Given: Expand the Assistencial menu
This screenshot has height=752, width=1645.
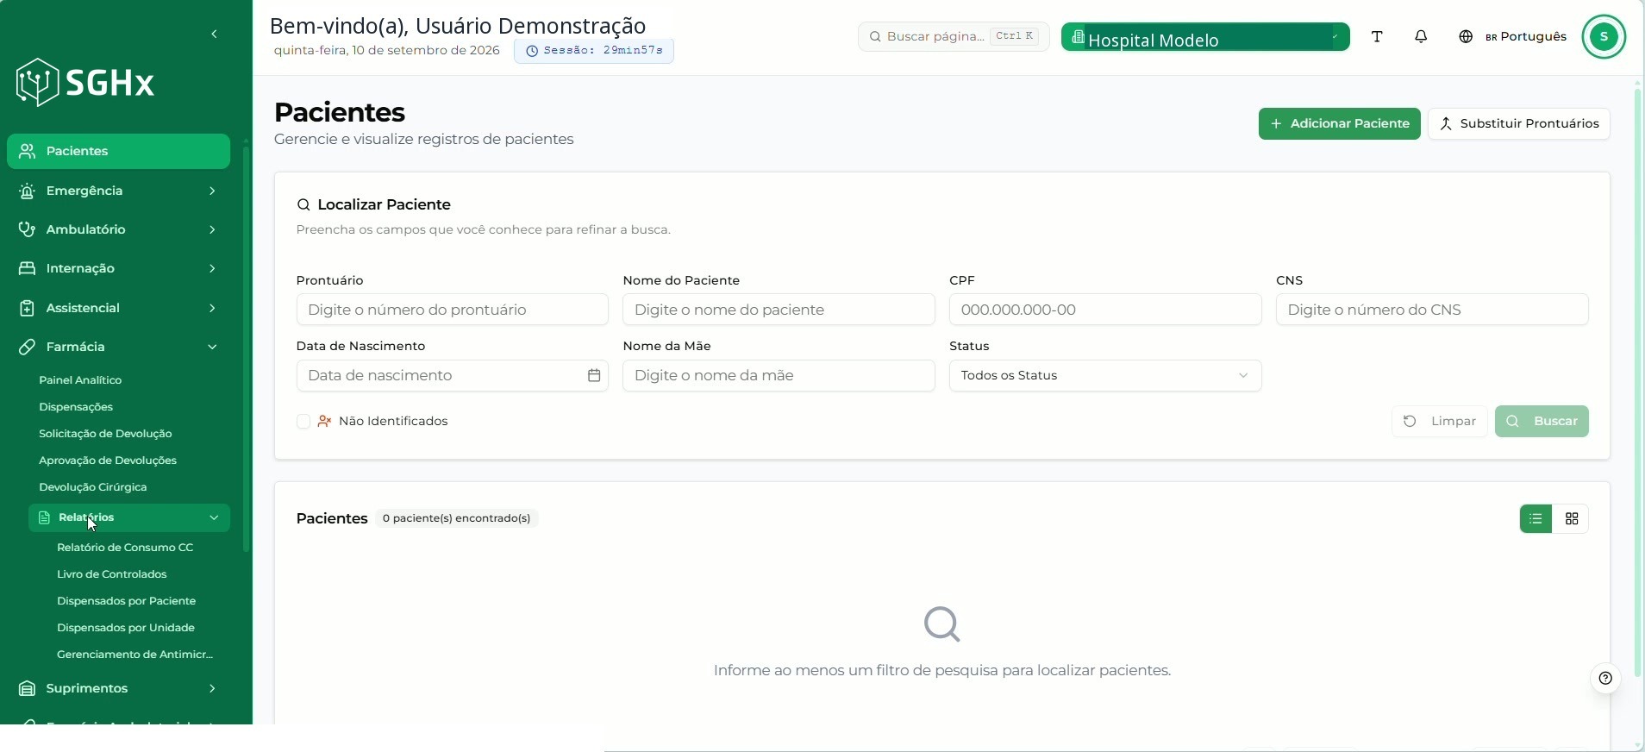Looking at the screenshot, I should click(x=118, y=308).
